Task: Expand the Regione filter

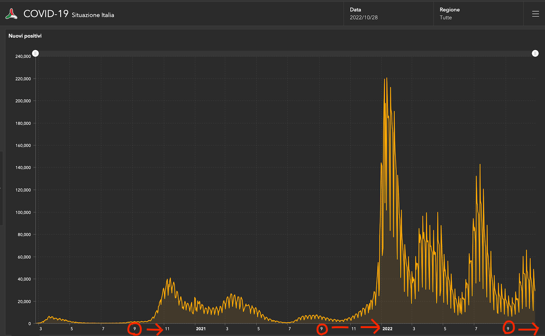Action: point(478,14)
